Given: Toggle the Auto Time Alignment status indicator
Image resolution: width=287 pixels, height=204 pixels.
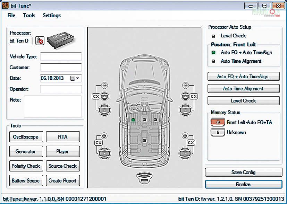Looking at the screenshot, I should click(x=213, y=61).
